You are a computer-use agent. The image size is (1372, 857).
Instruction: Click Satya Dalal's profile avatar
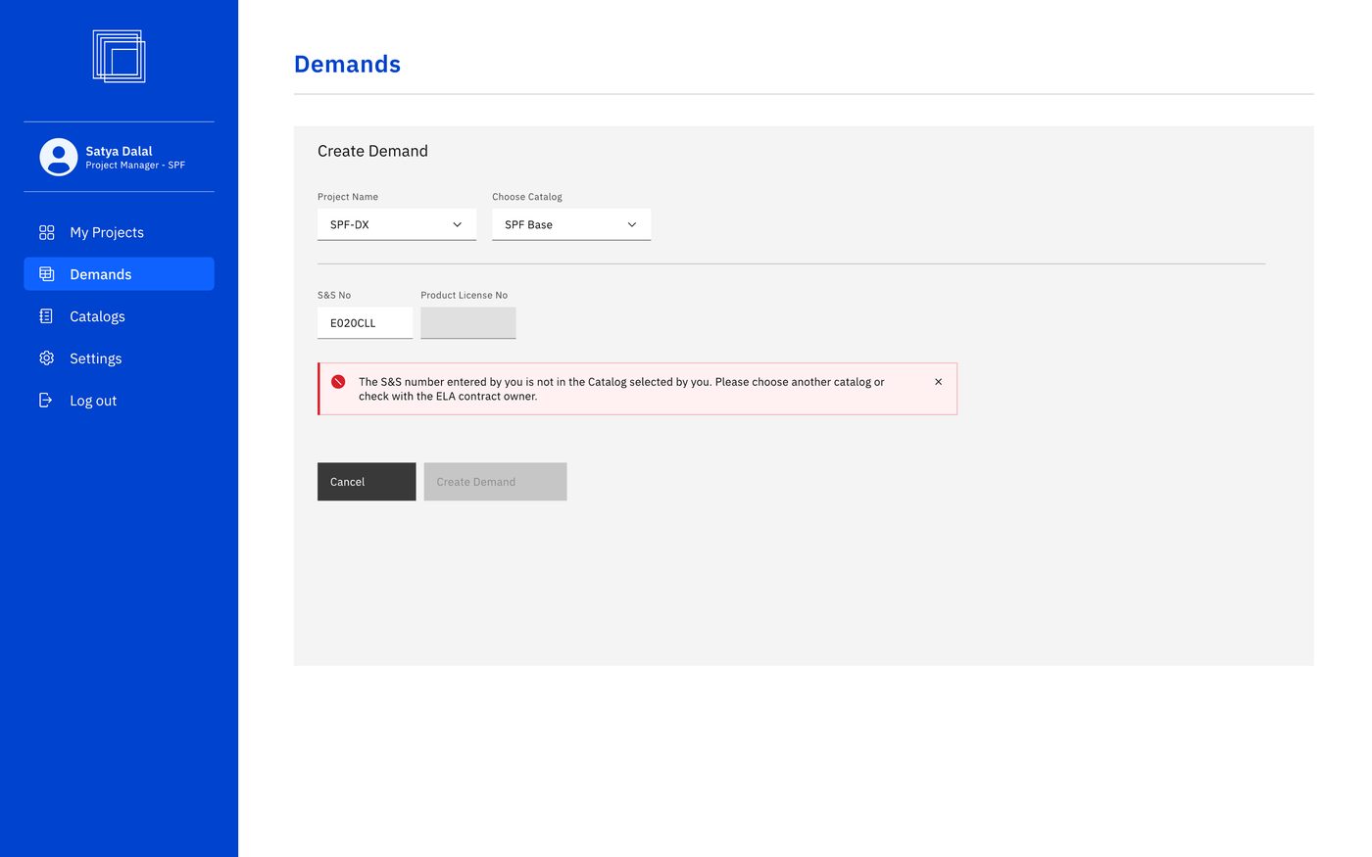(x=59, y=157)
